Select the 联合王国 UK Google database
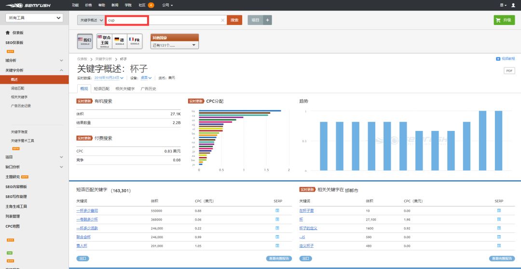 click(104, 41)
